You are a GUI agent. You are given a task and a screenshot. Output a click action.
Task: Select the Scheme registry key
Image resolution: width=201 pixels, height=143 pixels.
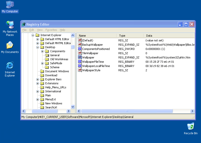click(x=55, y=67)
